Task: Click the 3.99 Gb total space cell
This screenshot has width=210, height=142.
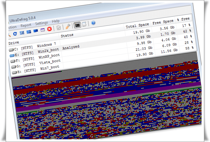Action: [x=143, y=37]
